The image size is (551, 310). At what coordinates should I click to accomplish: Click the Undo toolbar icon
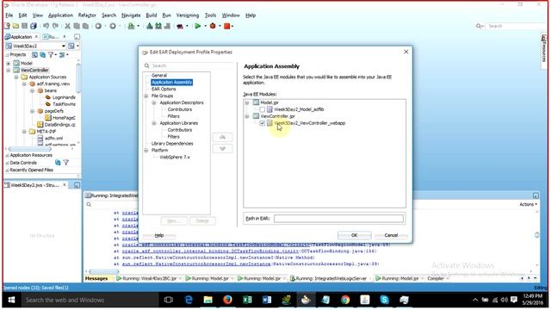pyautogui.click(x=46, y=26)
